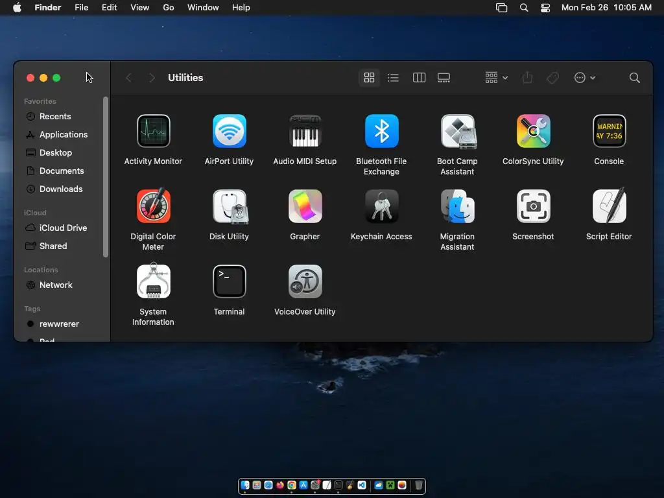This screenshot has height=498, width=664.
Task: Open Google Chrome from the Dock
Action: point(292,485)
